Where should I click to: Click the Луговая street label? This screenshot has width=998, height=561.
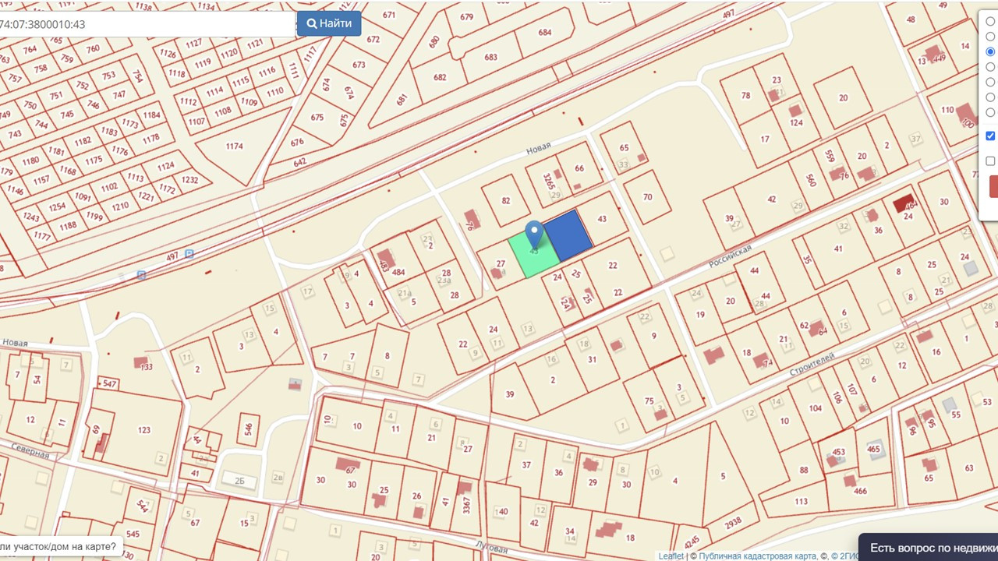pyautogui.click(x=492, y=547)
